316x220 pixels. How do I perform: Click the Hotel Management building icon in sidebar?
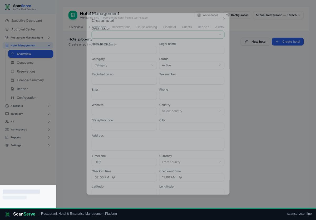pos(7,45)
